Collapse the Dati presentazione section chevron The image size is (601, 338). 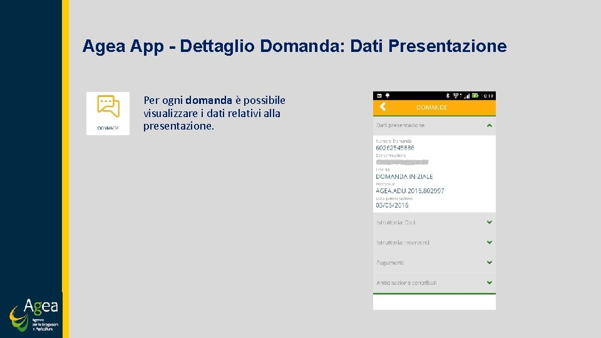click(x=490, y=125)
